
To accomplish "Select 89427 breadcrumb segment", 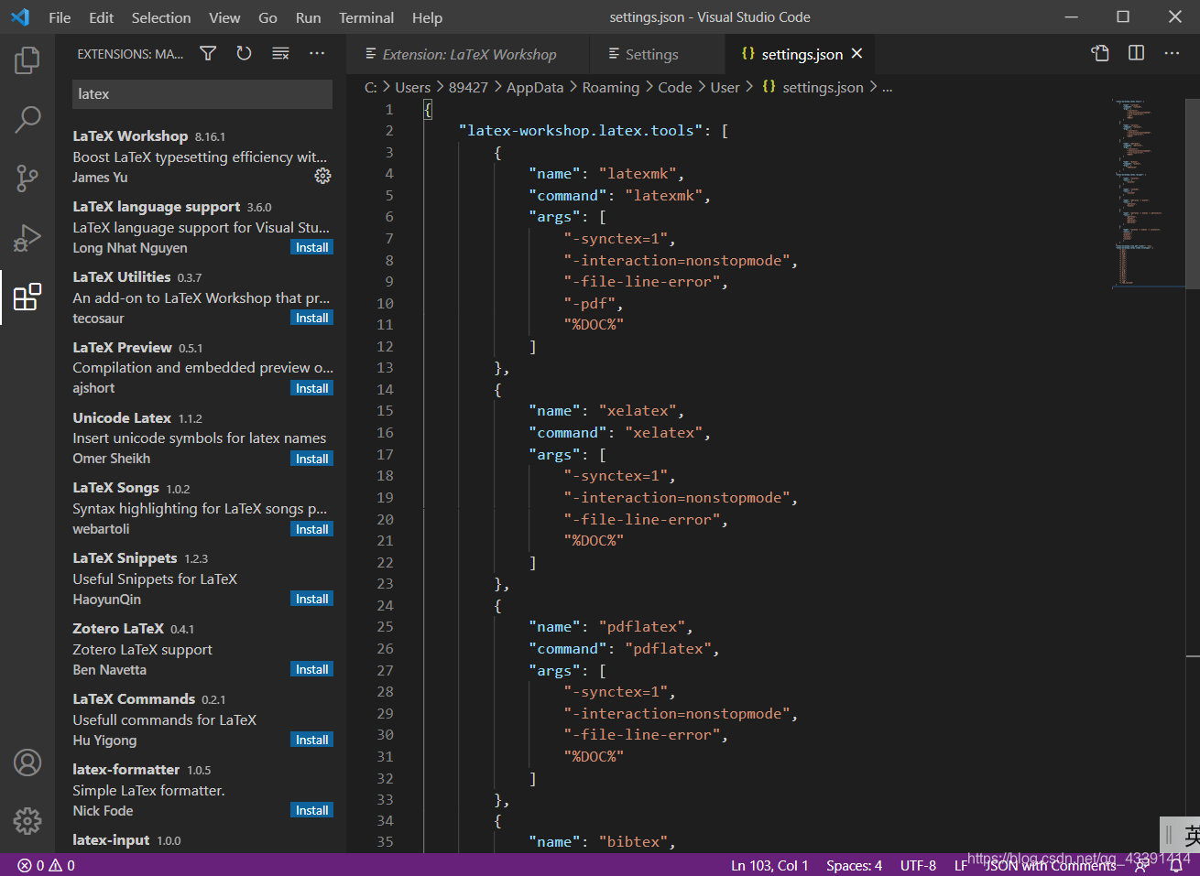I will click(468, 87).
